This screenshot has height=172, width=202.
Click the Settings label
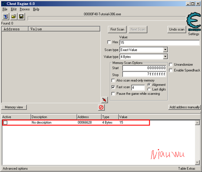coord(194,34)
